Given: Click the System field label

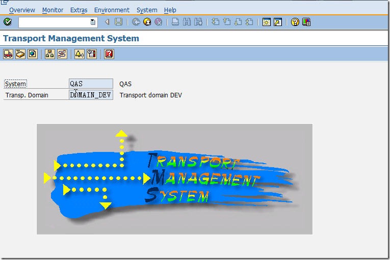Looking at the screenshot, I should pyautogui.click(x=15, y=84).
